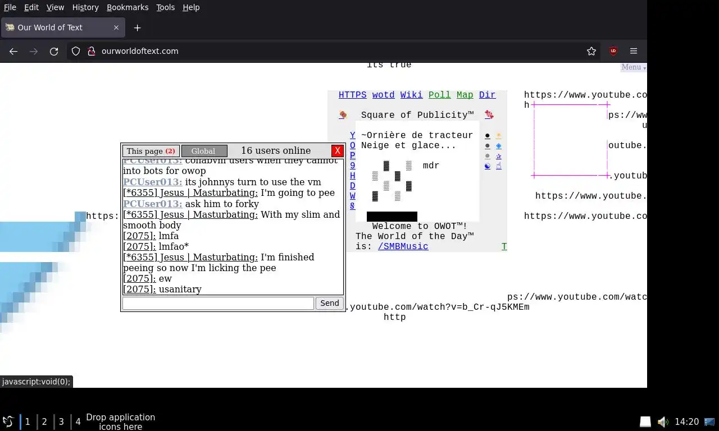Open the History menu
The height and width of the screenshot is (431, 719).
click(85, 7)
